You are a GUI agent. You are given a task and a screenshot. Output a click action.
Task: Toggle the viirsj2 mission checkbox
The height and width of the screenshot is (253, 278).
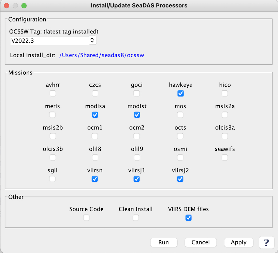coord(180,179)
